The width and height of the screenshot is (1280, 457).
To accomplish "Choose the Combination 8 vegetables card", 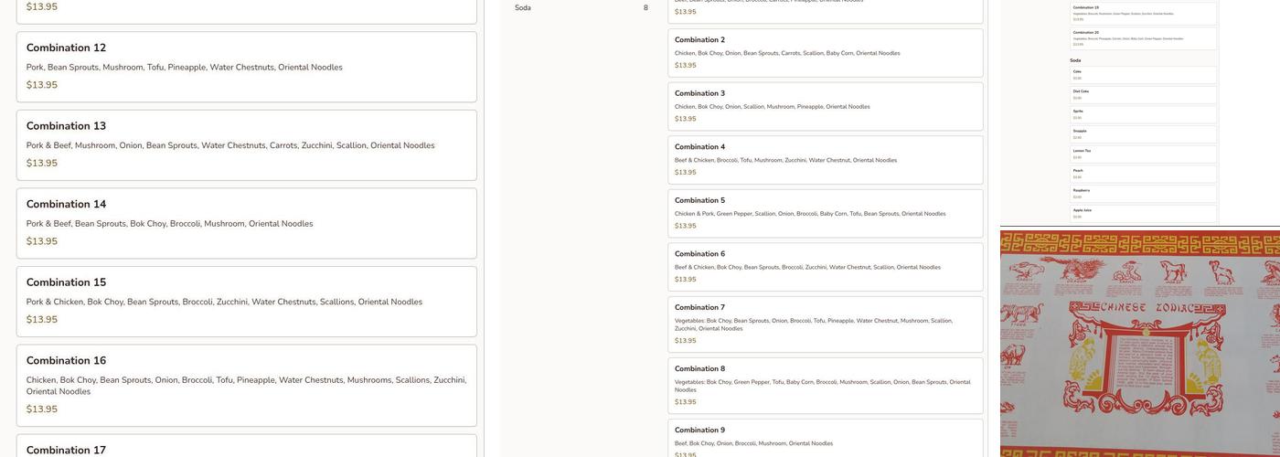I will coord(825,386).
